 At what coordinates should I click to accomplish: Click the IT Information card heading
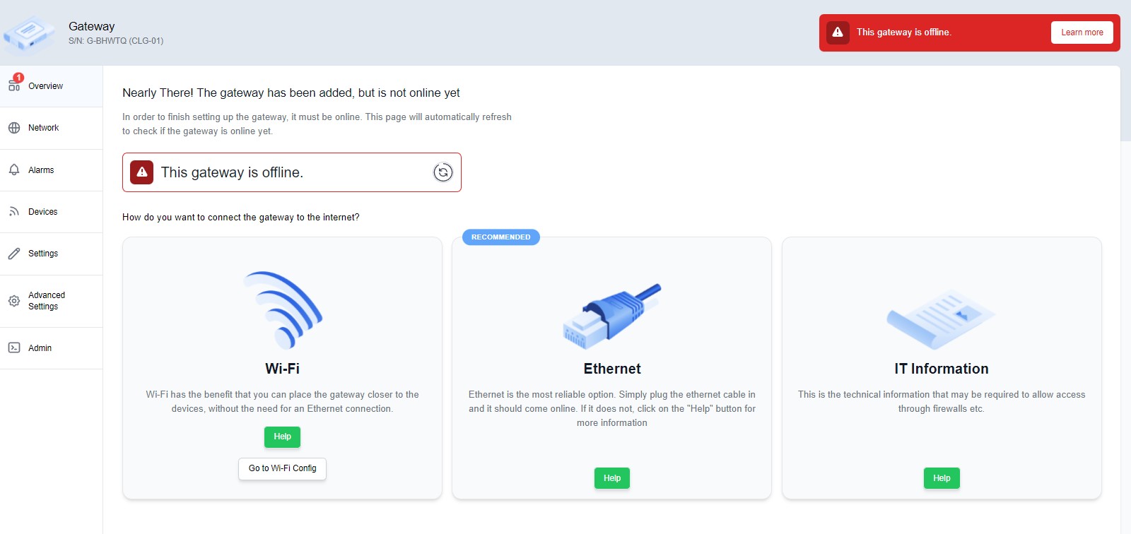point(942,369)
